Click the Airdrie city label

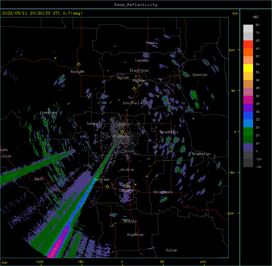127,170
